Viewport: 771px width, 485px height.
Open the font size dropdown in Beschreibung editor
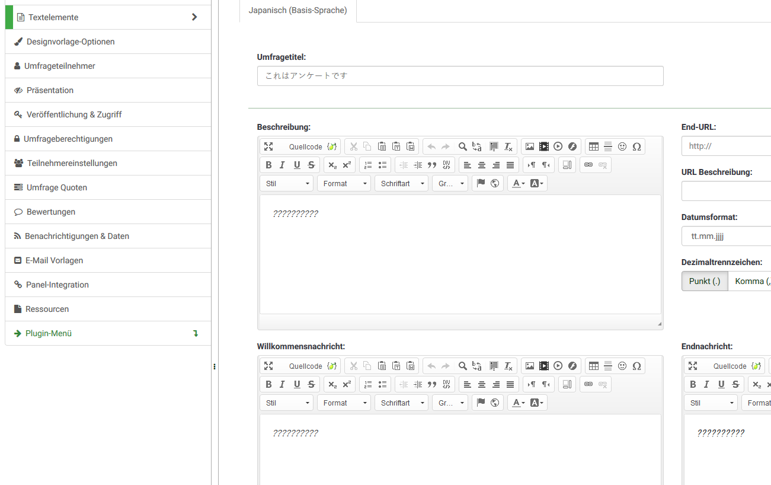click(x=450, y=184)
